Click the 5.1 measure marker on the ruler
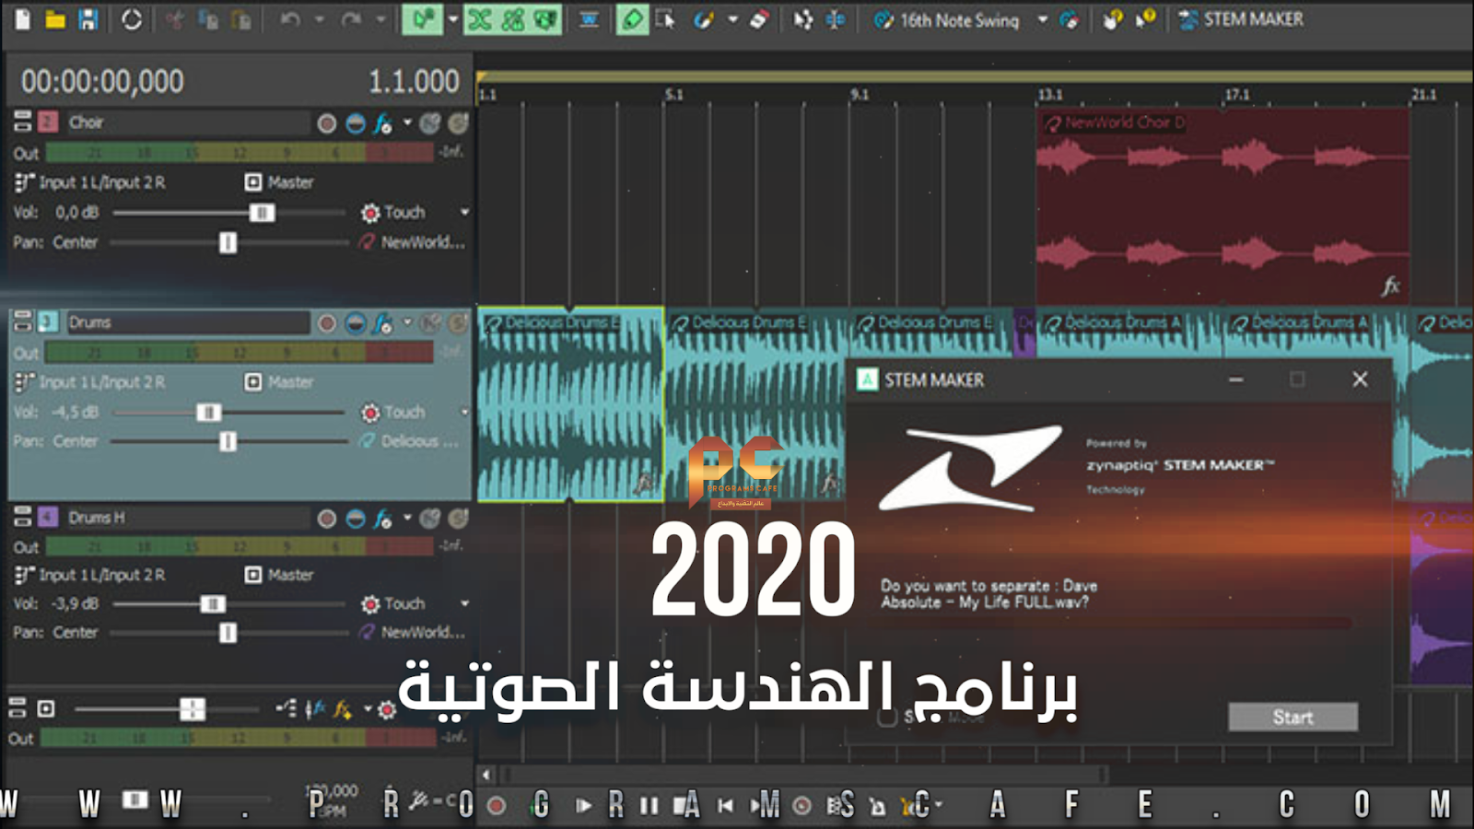 click(x=674, y=95)
